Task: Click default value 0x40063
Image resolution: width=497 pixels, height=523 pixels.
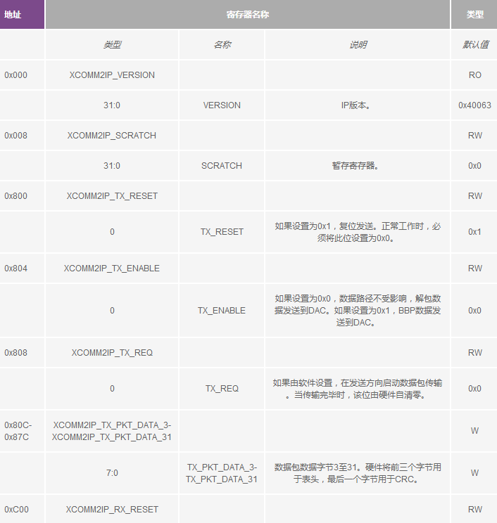Action: pos(474,105)
